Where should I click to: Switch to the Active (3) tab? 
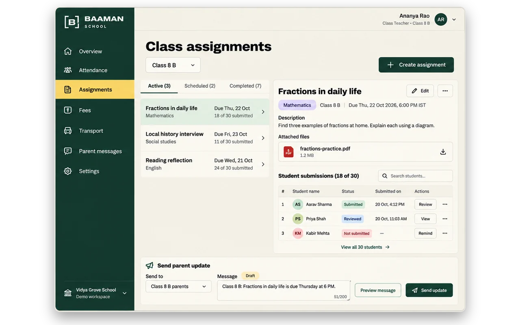point(159,86)
